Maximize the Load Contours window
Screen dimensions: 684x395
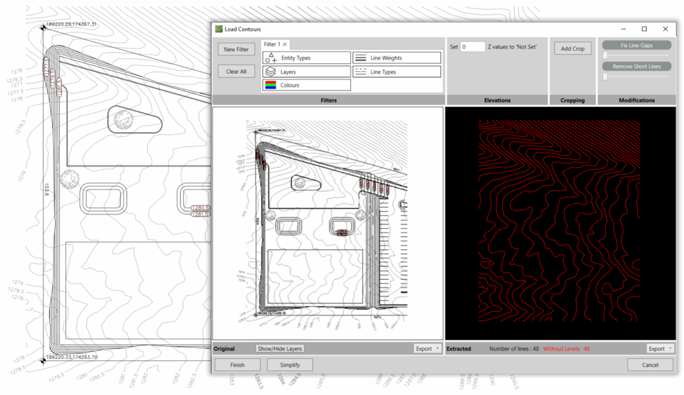(x=644, y=29)
